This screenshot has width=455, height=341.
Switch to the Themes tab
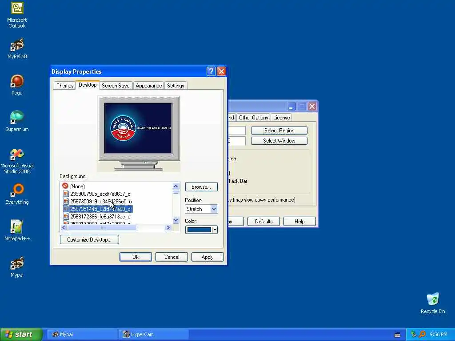point(65,86)
